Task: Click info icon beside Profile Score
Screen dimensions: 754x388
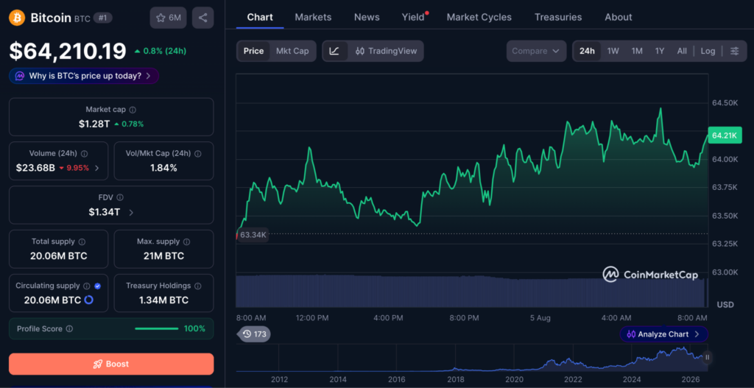Action: click(x=69, y=329)
